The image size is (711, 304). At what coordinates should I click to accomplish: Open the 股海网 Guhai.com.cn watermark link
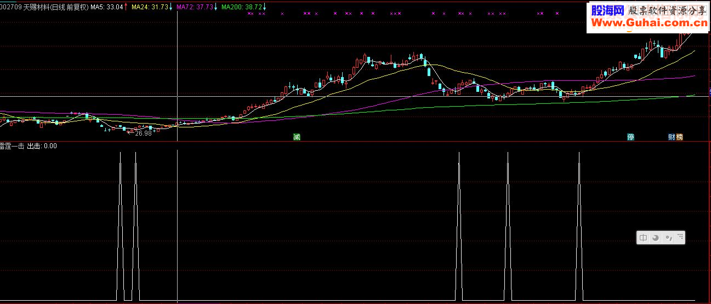click(x=648, y=16)
